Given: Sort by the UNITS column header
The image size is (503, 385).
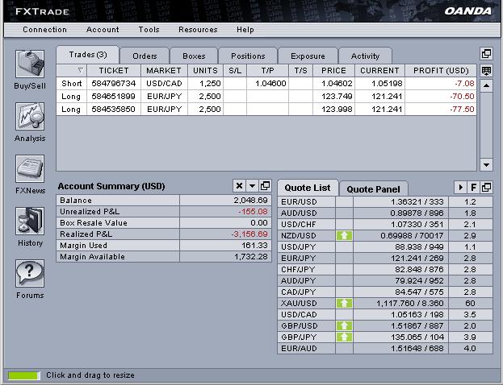Looking at the screenshot, I should pyautogui.click(x=205, y=71).
